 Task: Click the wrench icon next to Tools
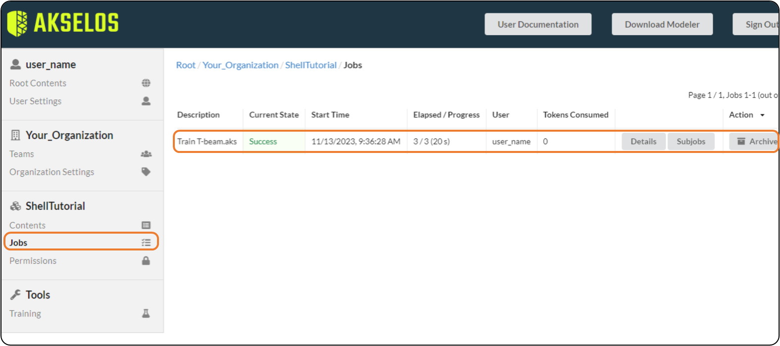pos(16,295)
